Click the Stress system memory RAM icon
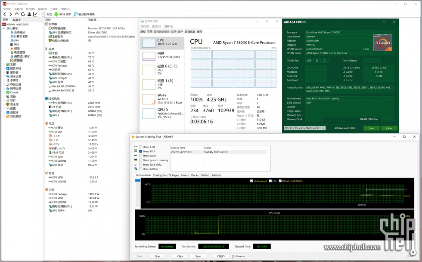Viewport: 422px width, 262px height. pos(136,160)
